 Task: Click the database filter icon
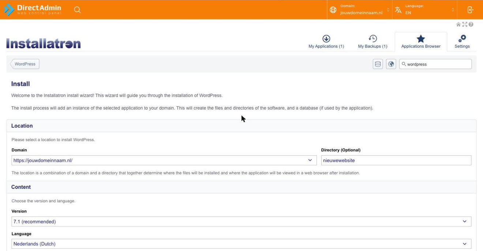(378, 64)
